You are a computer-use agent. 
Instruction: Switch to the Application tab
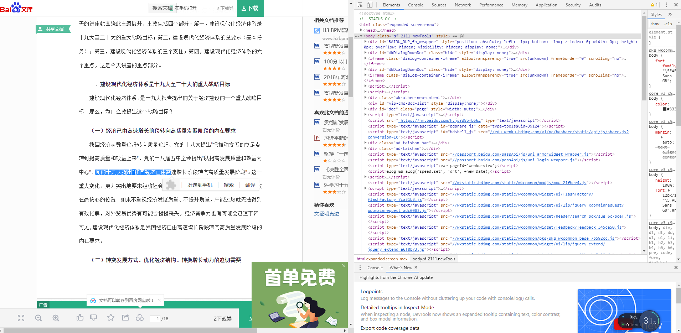(546, 5)
